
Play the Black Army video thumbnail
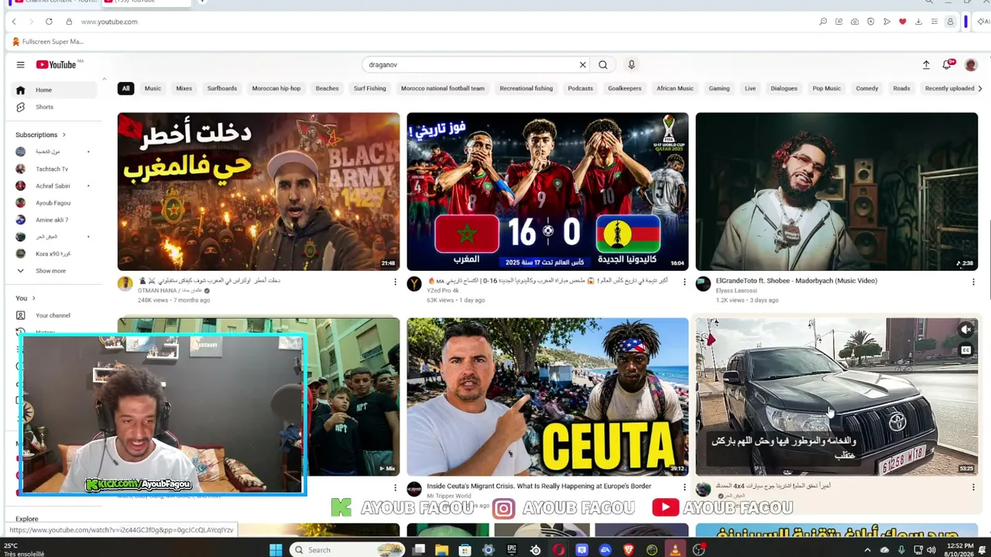click(259, 192)
